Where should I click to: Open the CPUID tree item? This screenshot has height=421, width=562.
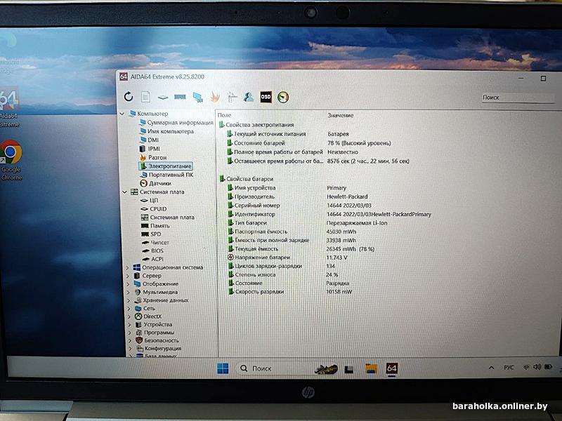tap(158, 208)
